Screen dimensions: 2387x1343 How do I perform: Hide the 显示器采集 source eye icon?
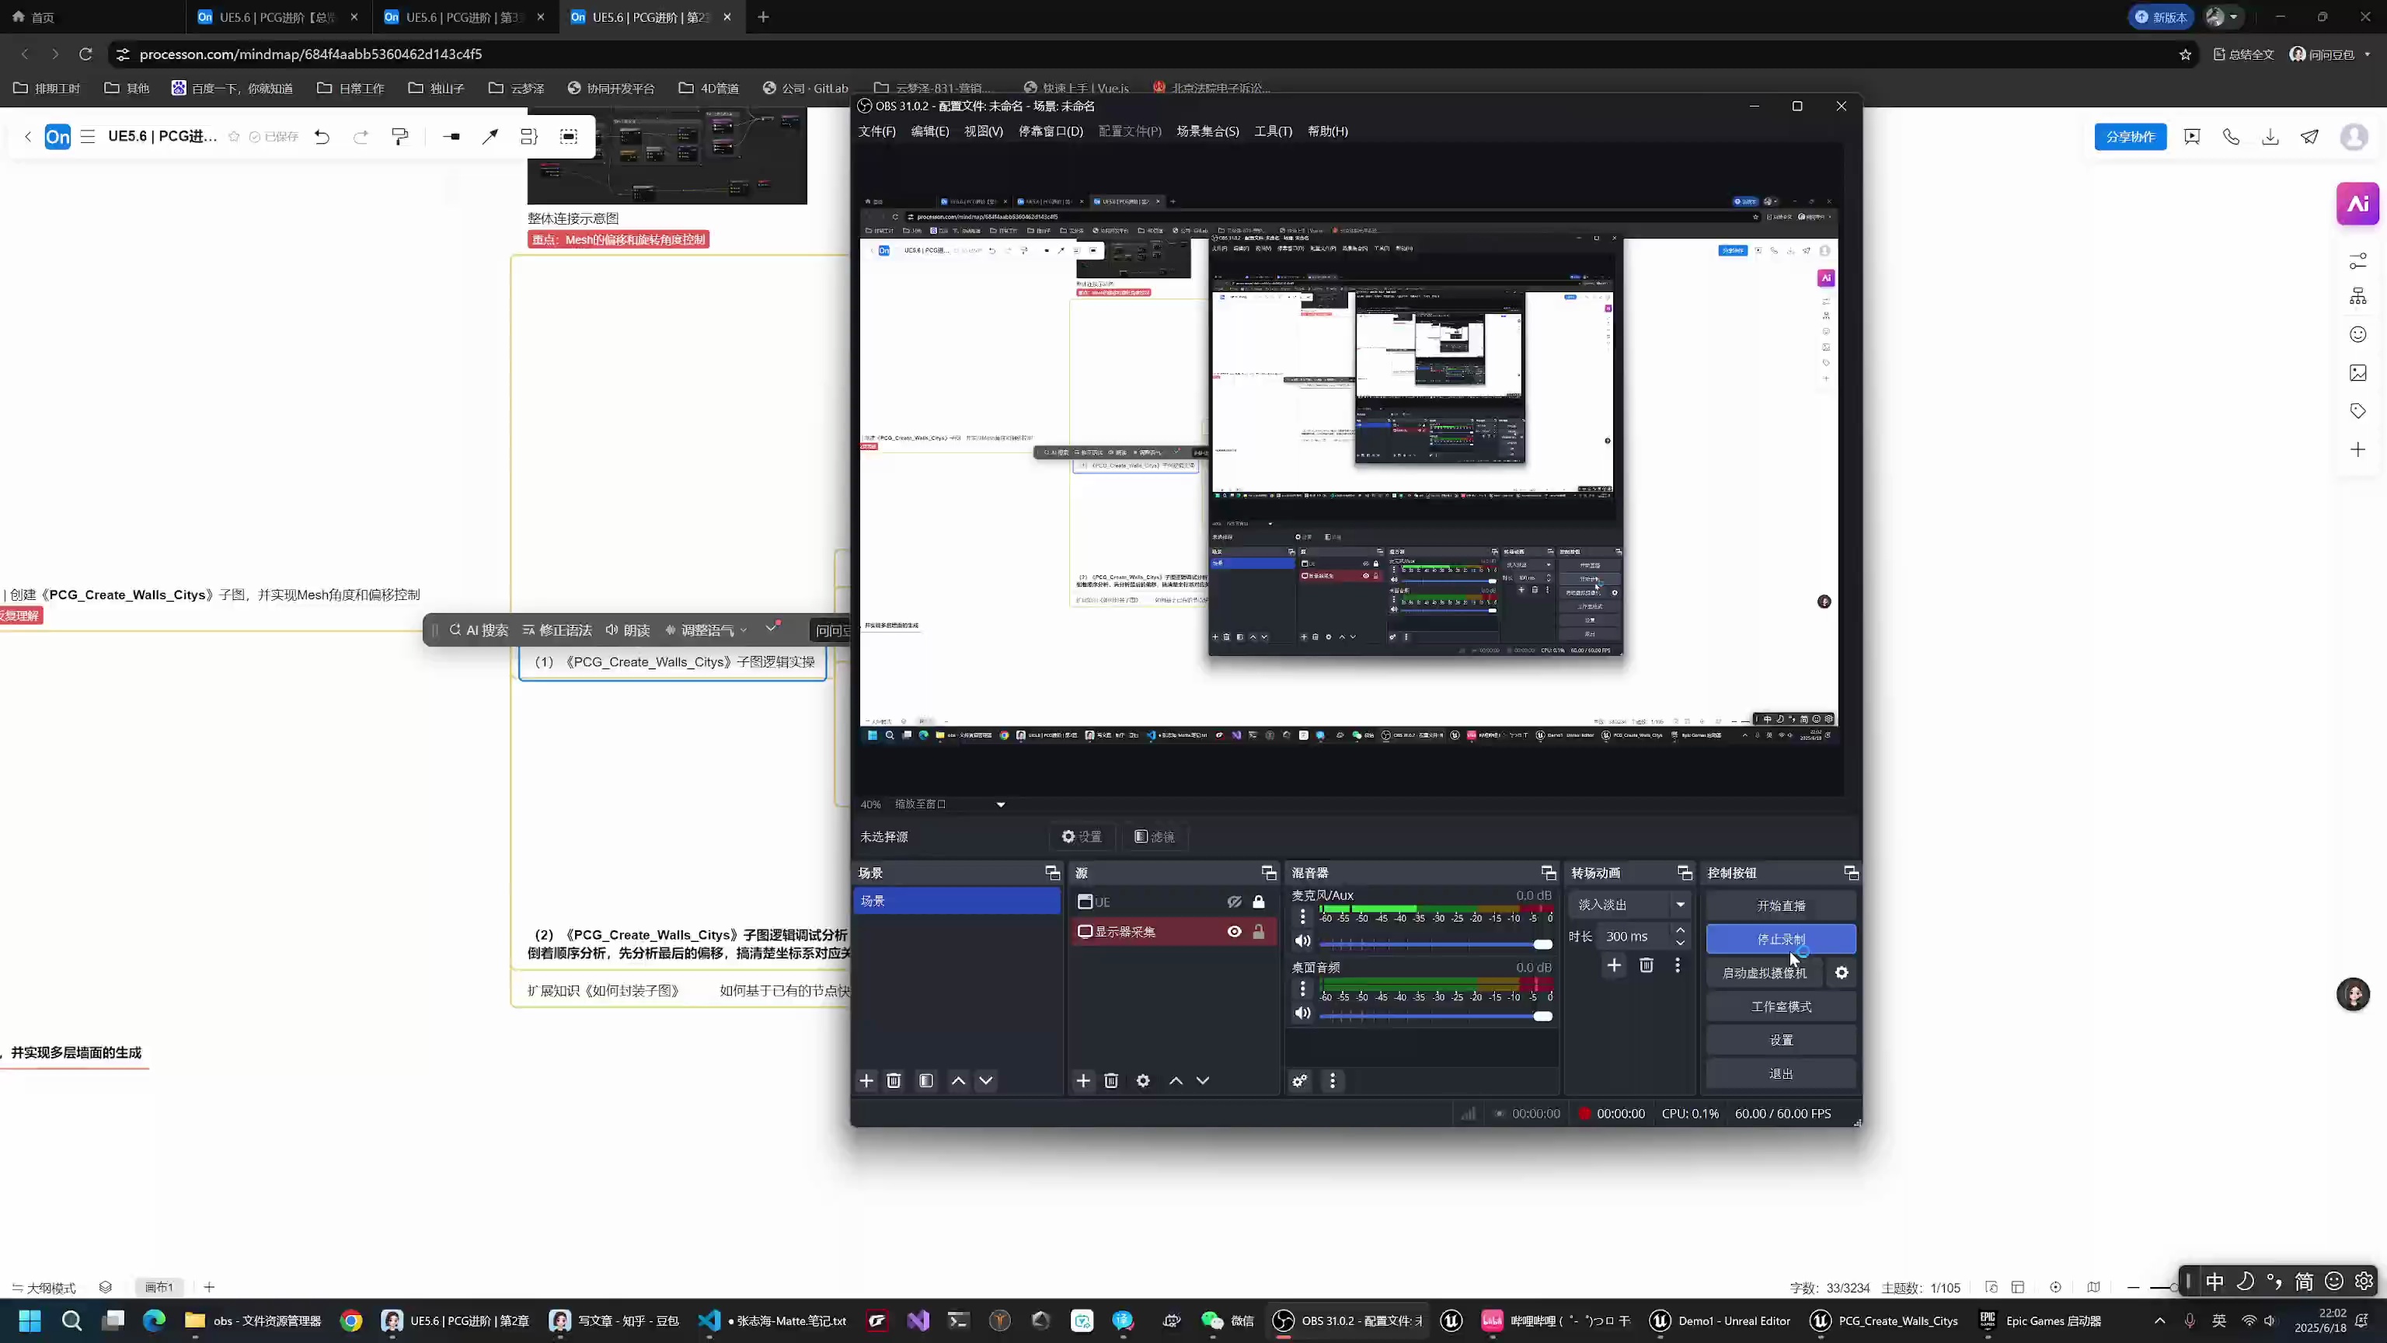1234,932
